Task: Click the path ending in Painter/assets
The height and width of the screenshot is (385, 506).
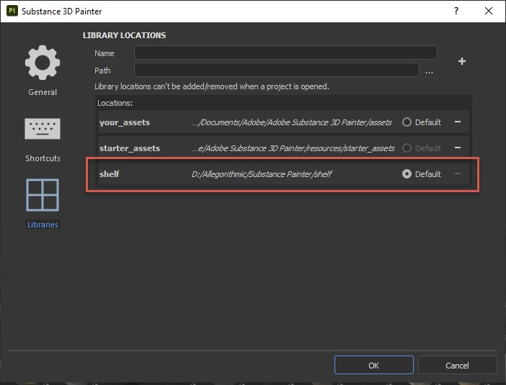Action: pyautogui.click(x=292, y=122)
